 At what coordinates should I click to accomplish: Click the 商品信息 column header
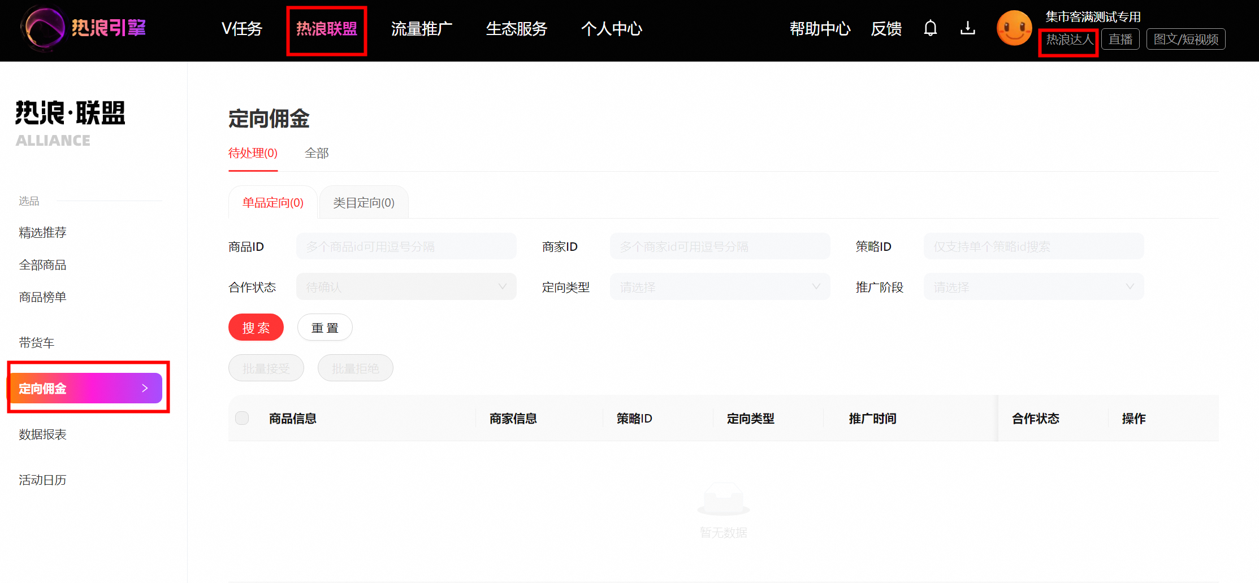[293, 419]
